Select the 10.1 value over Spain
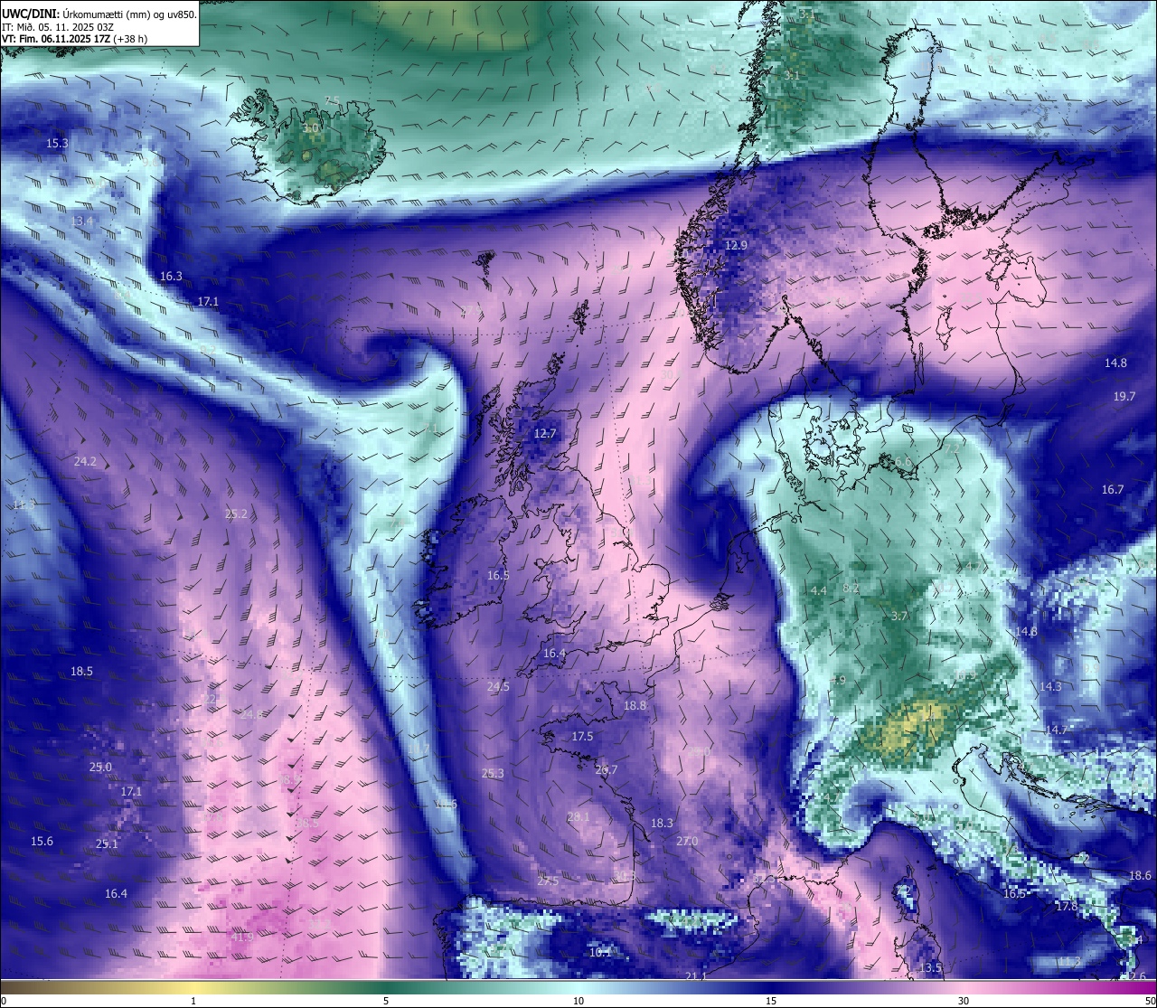The width and height of the screenshot is (1157, 1008). pos(600,952)
